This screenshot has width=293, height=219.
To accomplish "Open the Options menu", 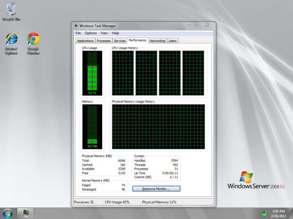I will (x=90, y=33).
